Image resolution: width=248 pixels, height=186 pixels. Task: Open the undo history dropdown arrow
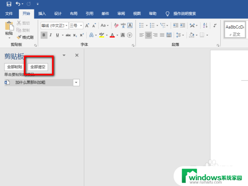click(x=22, y=4)
